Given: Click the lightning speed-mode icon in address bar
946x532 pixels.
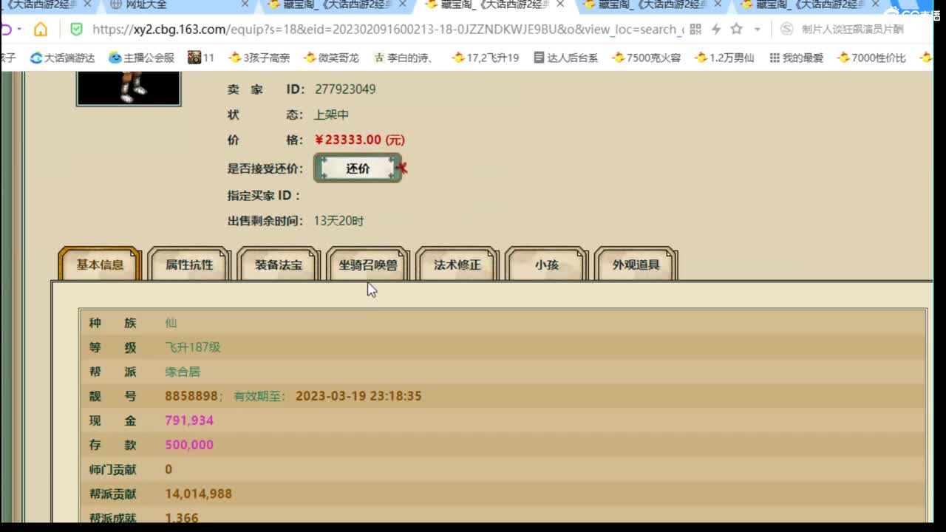Looking at the screenshot, I should 715,30.
